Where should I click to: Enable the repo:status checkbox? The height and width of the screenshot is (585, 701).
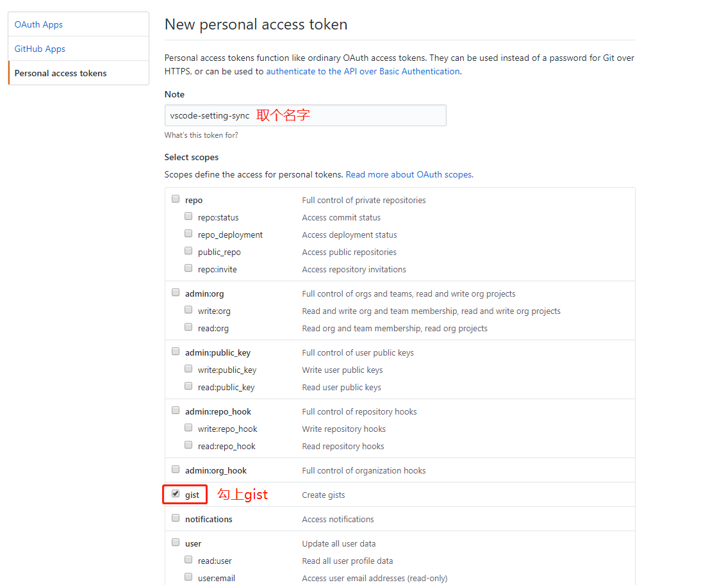click(x=188, y=217)
